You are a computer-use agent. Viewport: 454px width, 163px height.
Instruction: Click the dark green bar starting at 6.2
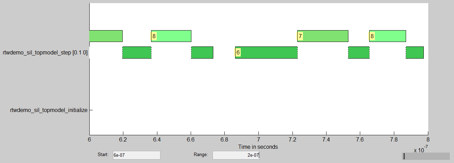coord(137,52)
